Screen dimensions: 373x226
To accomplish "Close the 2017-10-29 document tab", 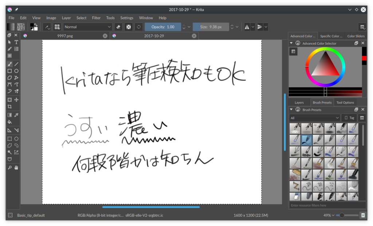I will pyautogui.click(x=194, y=36).
